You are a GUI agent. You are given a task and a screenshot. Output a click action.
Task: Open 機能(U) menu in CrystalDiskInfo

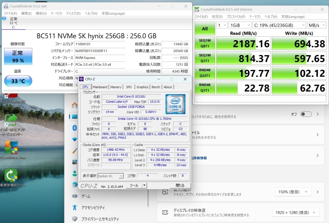coord(41,13)
